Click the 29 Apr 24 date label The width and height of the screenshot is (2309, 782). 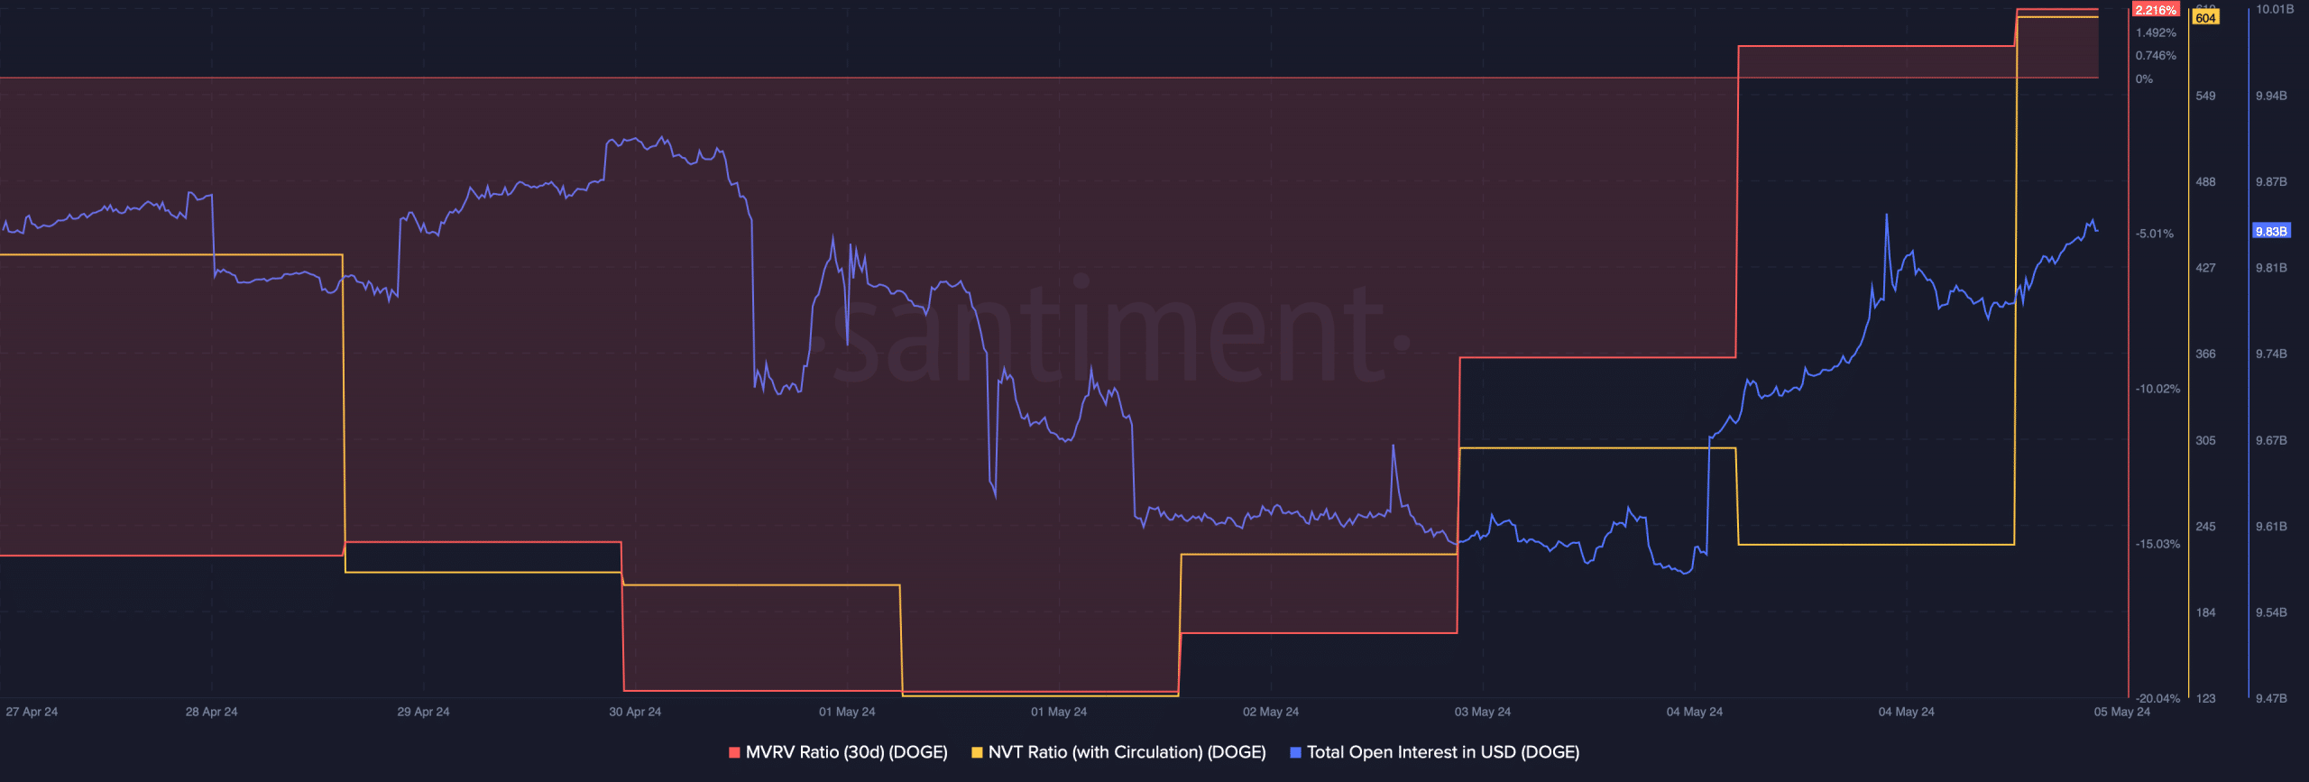point(423,712)
